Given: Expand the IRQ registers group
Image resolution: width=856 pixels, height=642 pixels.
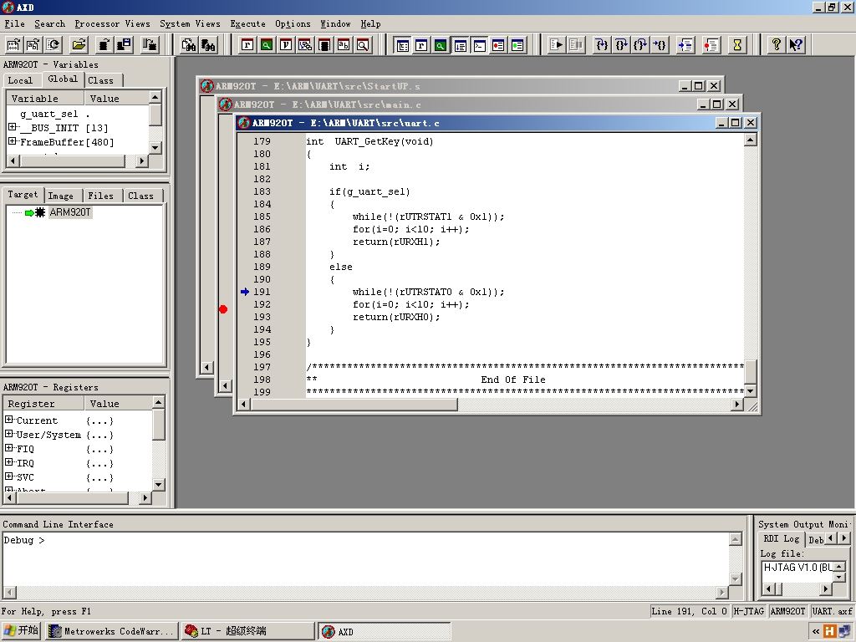Looking at the screenshot, I should (8, 462).
